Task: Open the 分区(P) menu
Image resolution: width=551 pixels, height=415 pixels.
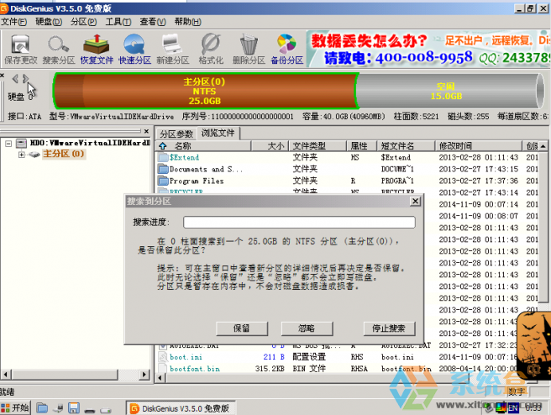Action: (83, 22)
